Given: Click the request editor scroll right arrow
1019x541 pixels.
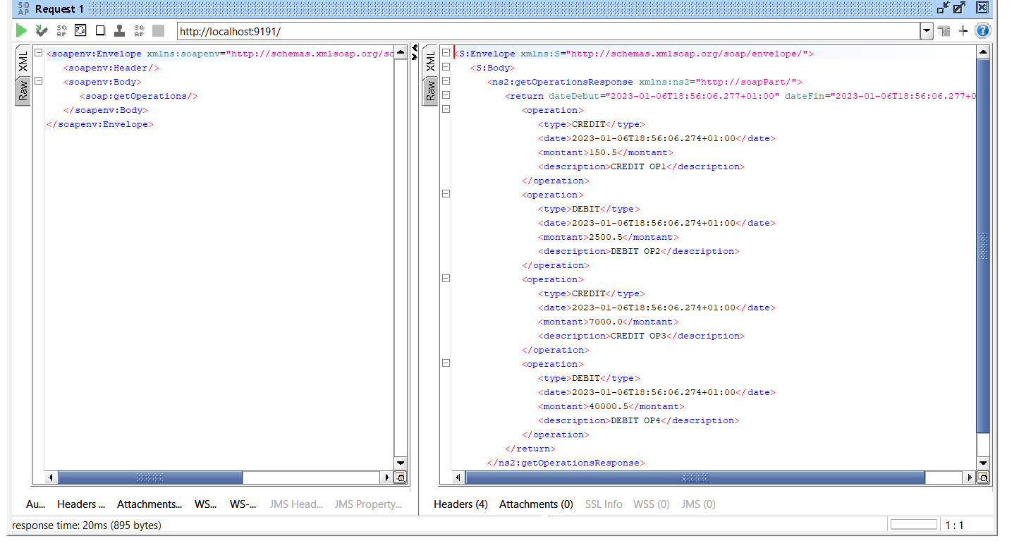Looking at the screenshot, I should point(387,478).
